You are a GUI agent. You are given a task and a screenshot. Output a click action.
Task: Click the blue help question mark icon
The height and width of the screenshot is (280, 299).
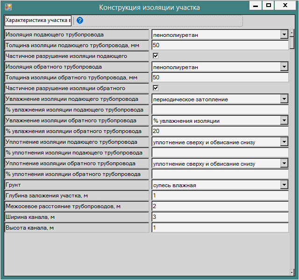pyautogui.click(x=79, y=21)
